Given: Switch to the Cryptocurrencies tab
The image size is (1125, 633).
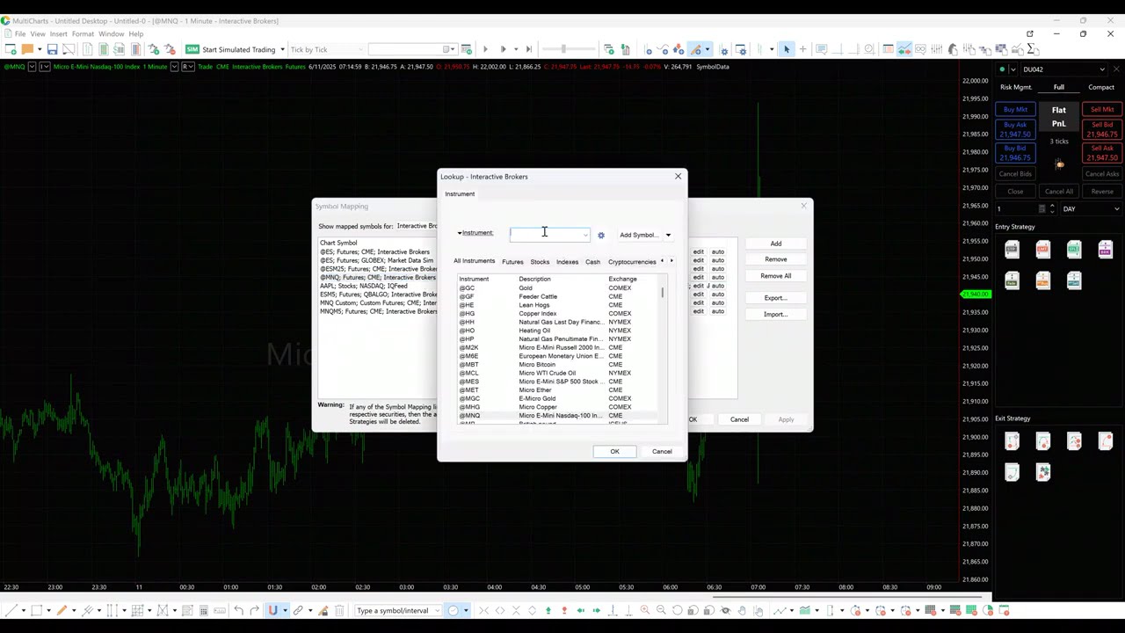Looking at the screenshot, I should pyautogui.click(x=632, y=261).
